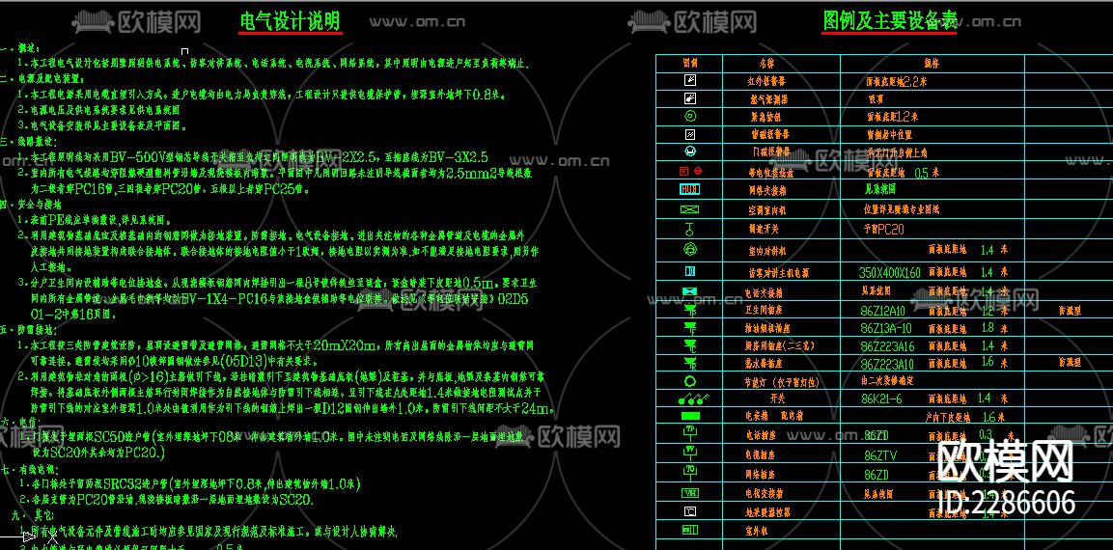Click the door magnetic alarm (门磁报警器) symbol

(690, 151)
